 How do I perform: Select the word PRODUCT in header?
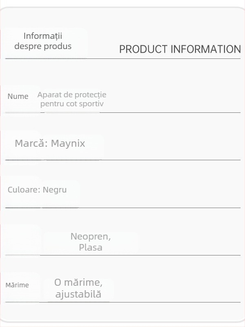(143, 49)
